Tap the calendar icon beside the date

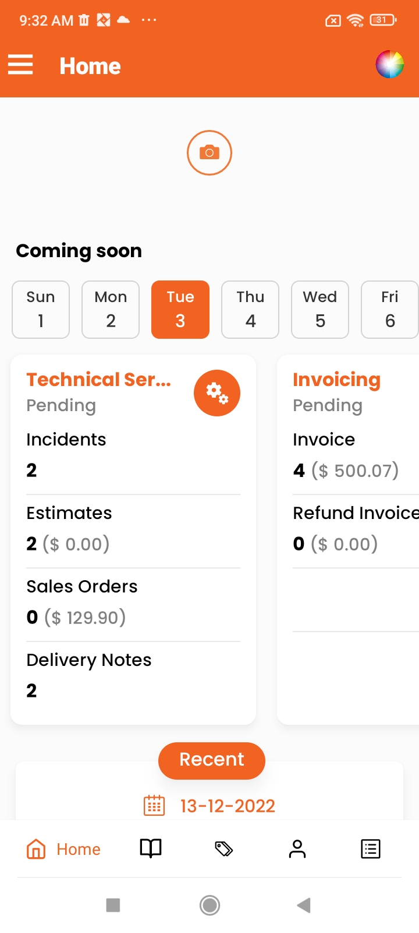pyautogui.click(x=154, y=805)
